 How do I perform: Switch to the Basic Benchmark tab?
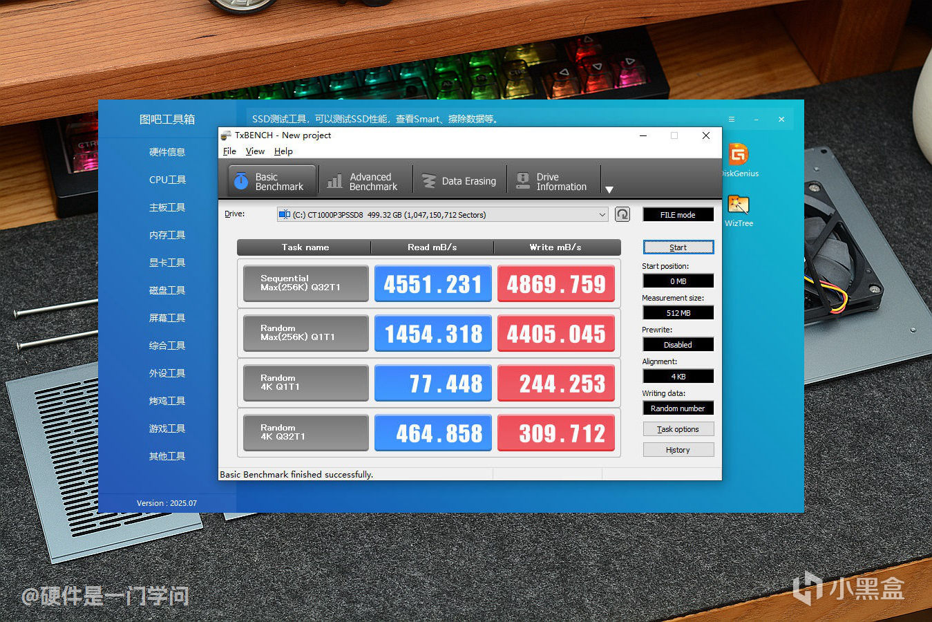tap(272, 181)
